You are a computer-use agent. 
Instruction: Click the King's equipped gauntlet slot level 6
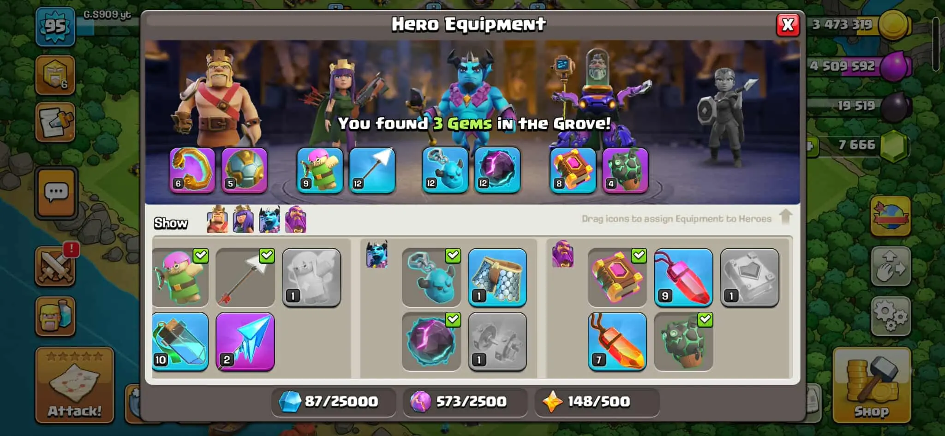pyautogui.click(x=192, y=170)
